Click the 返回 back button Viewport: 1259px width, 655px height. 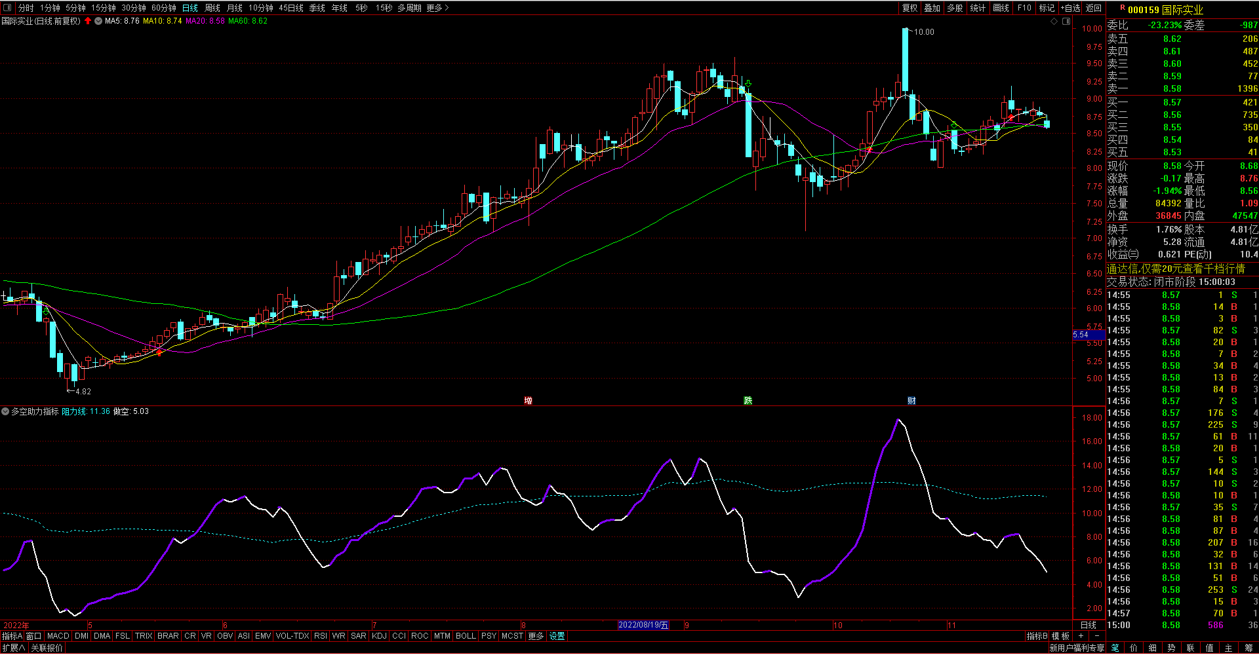1094,8
